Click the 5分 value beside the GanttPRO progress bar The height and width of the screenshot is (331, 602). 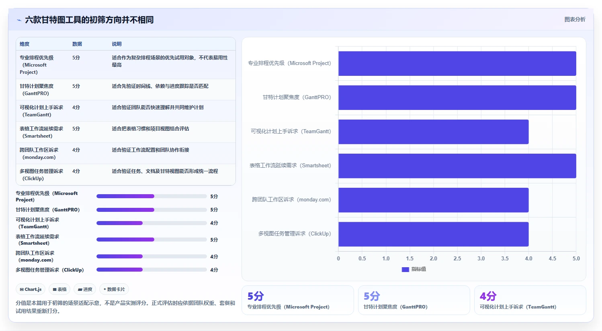tap(214, 210)
